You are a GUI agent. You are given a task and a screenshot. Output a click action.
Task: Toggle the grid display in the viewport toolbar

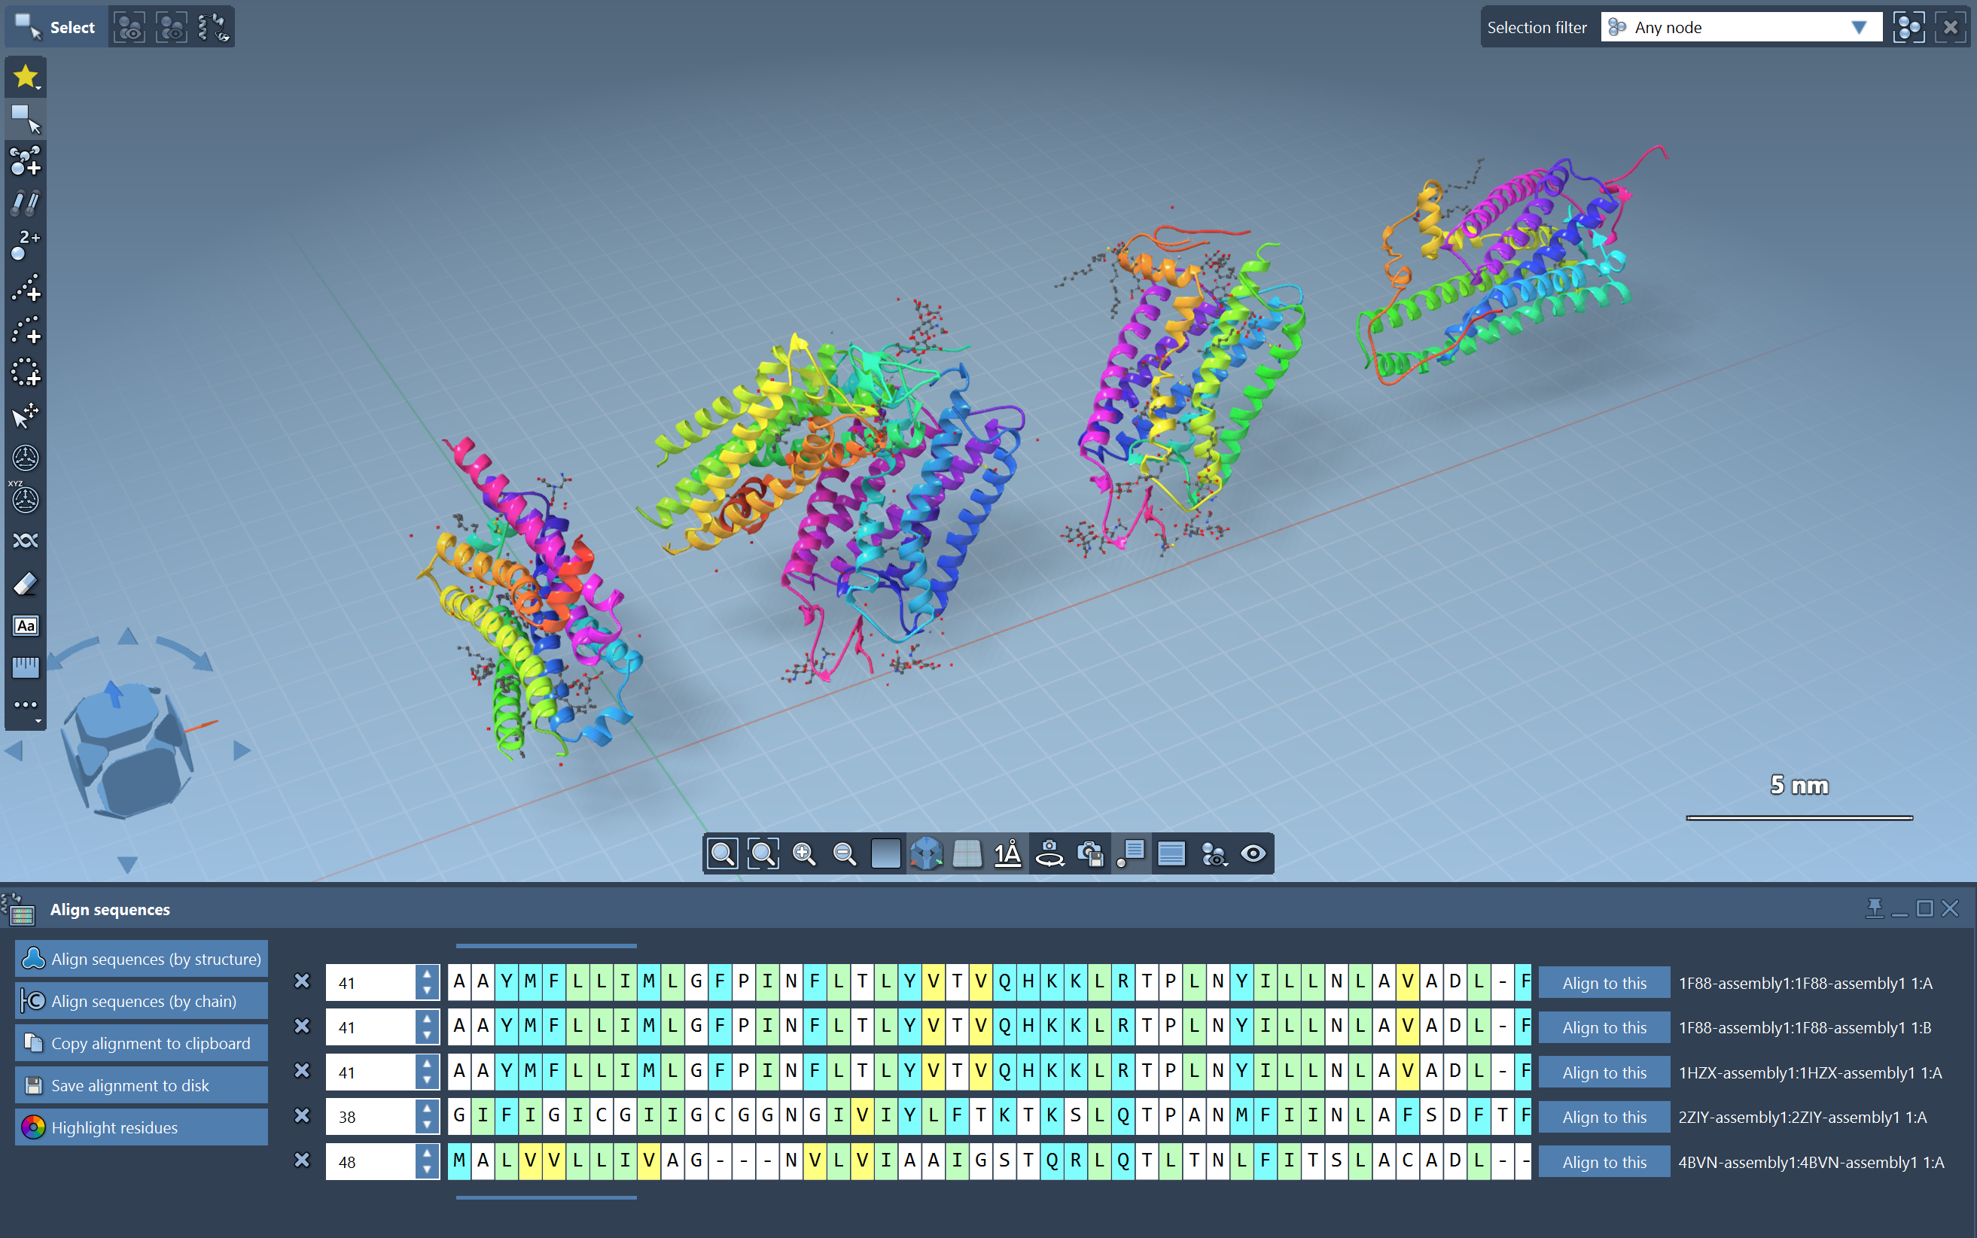coord(967,854)
